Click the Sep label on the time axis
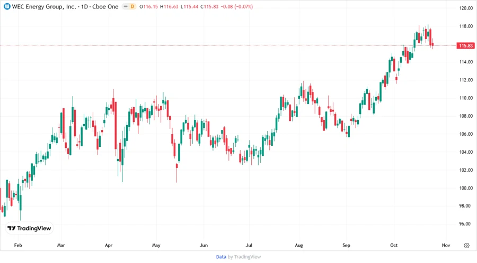The height and width of the screenshot is (263, 477). pyautogui.click(x=346, y=245)
